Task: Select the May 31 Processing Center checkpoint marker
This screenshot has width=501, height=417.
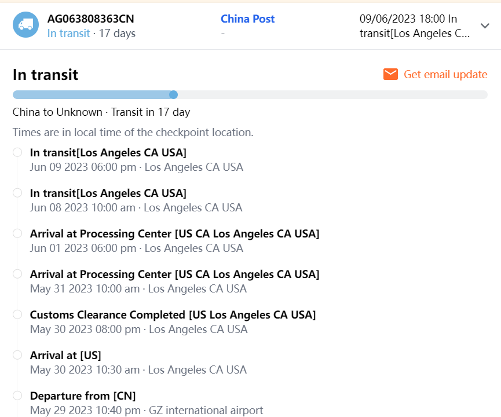Action: pos(17,274)
